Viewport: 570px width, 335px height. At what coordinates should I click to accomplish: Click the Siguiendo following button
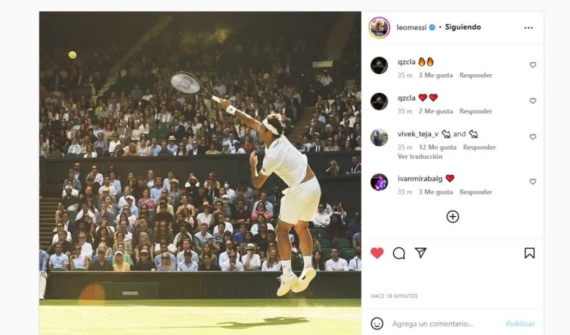pos(463,27)
